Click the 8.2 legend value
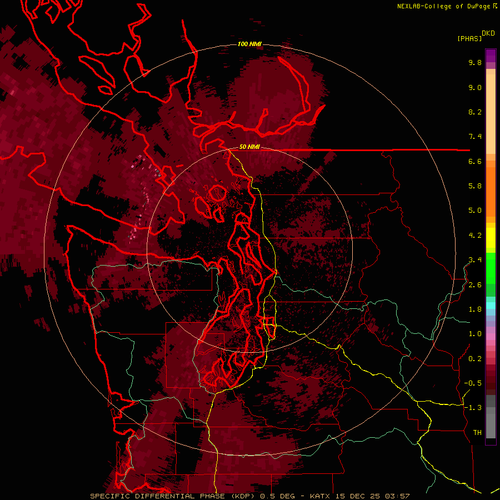Screen dimensions: 500x500 point(475,112)
